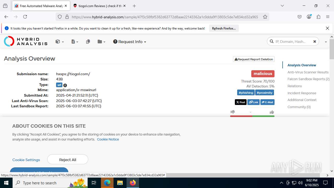Launch Microsoft Edge from the taskbar
Viewport: 334px width, 188px height.
click(x=107, y=183)
